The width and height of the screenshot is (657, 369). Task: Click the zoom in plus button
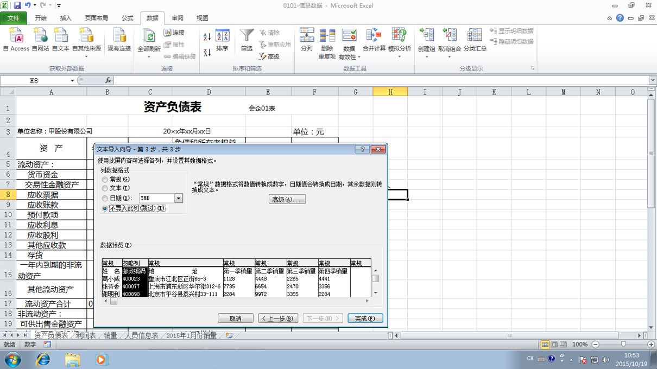[651, 345]
